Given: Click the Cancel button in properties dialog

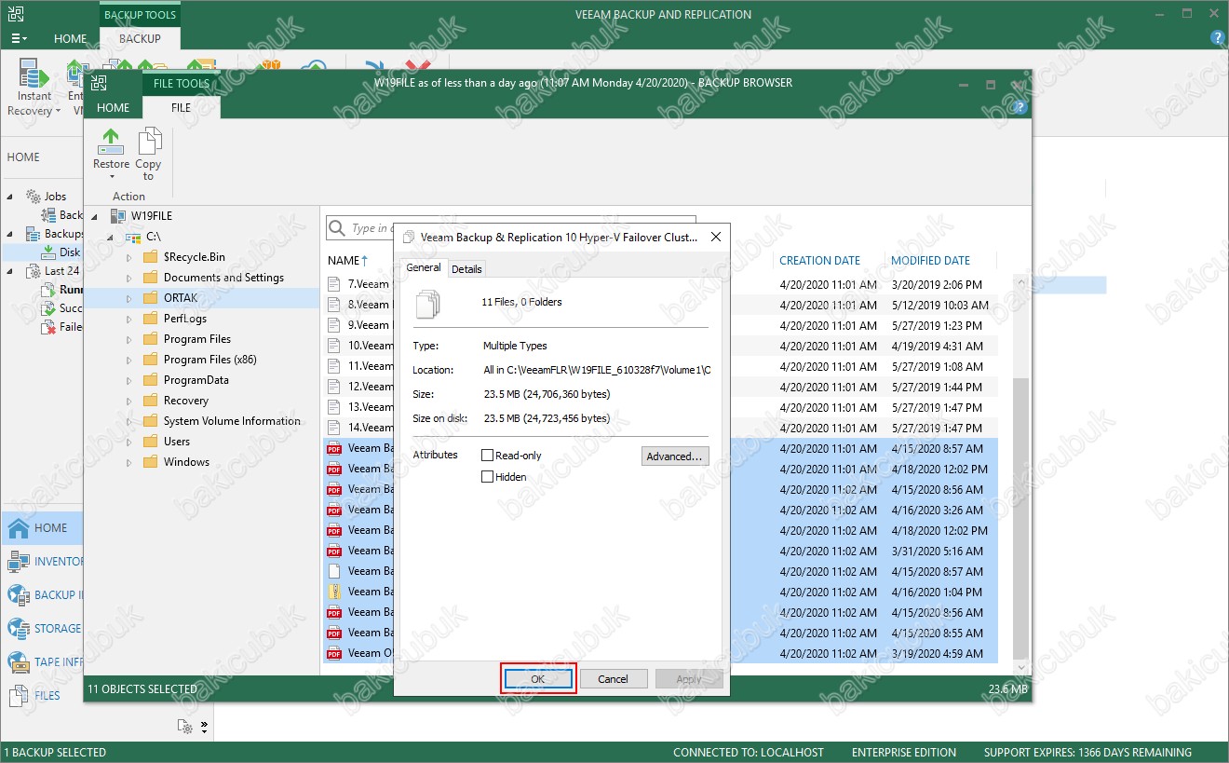Looking at the screenshot, I should pyautogui.click(x=613, y=679).
